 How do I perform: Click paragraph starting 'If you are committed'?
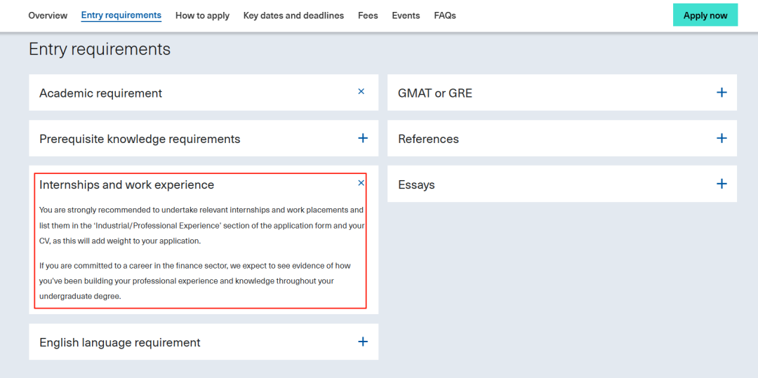click(x=195, y=281)
